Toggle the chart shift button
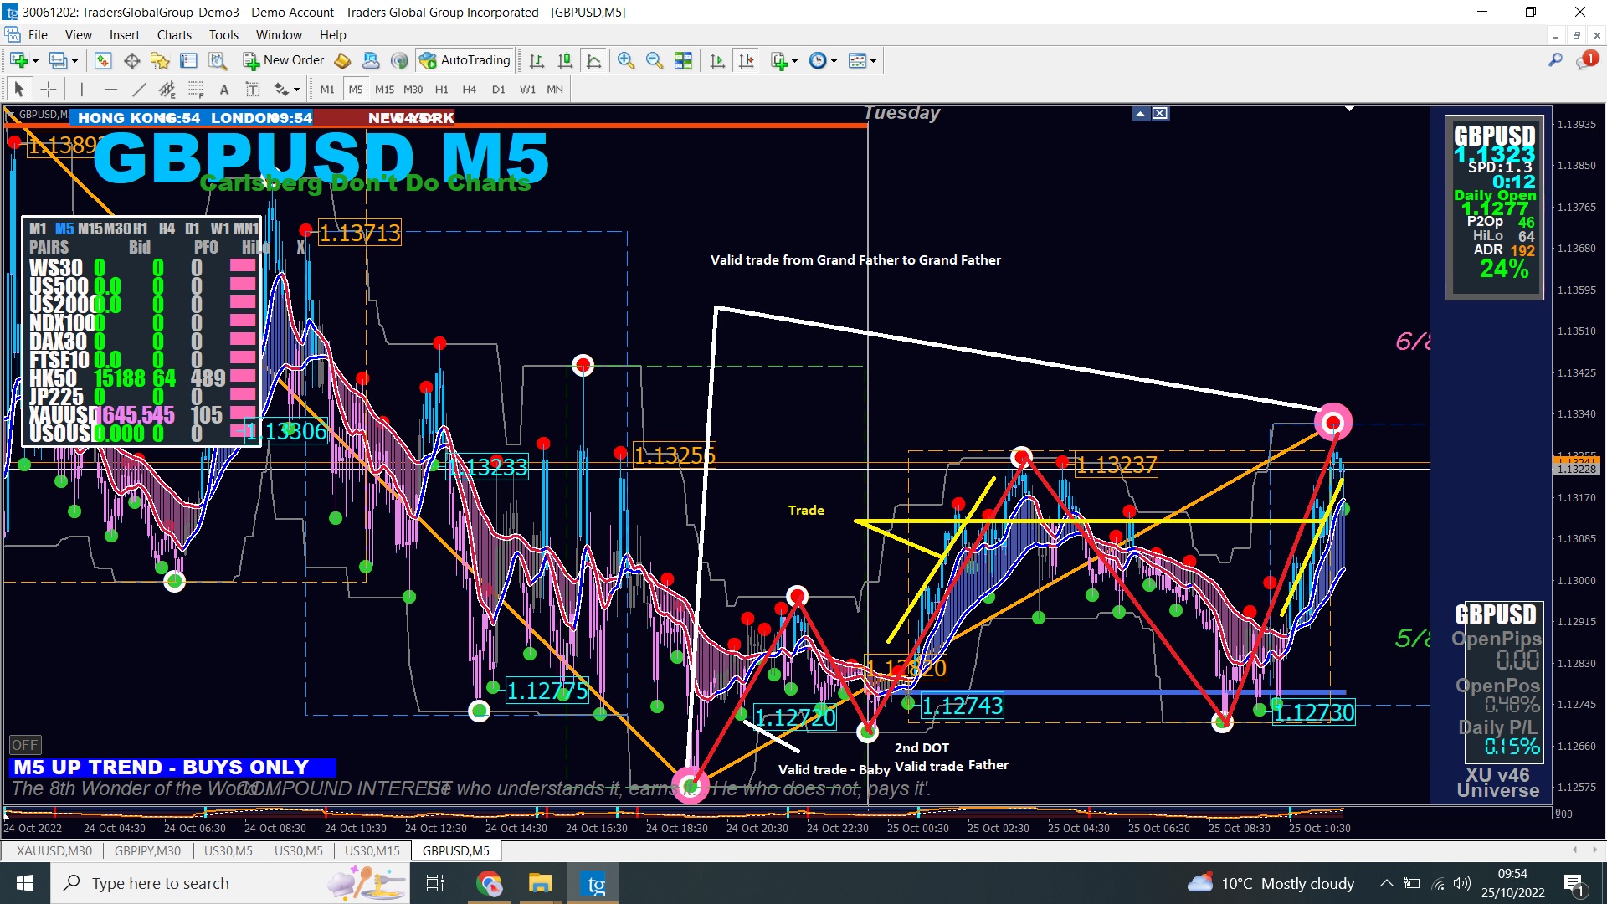The height and width of the screenshot is (904, 1607). click(746, 60)
